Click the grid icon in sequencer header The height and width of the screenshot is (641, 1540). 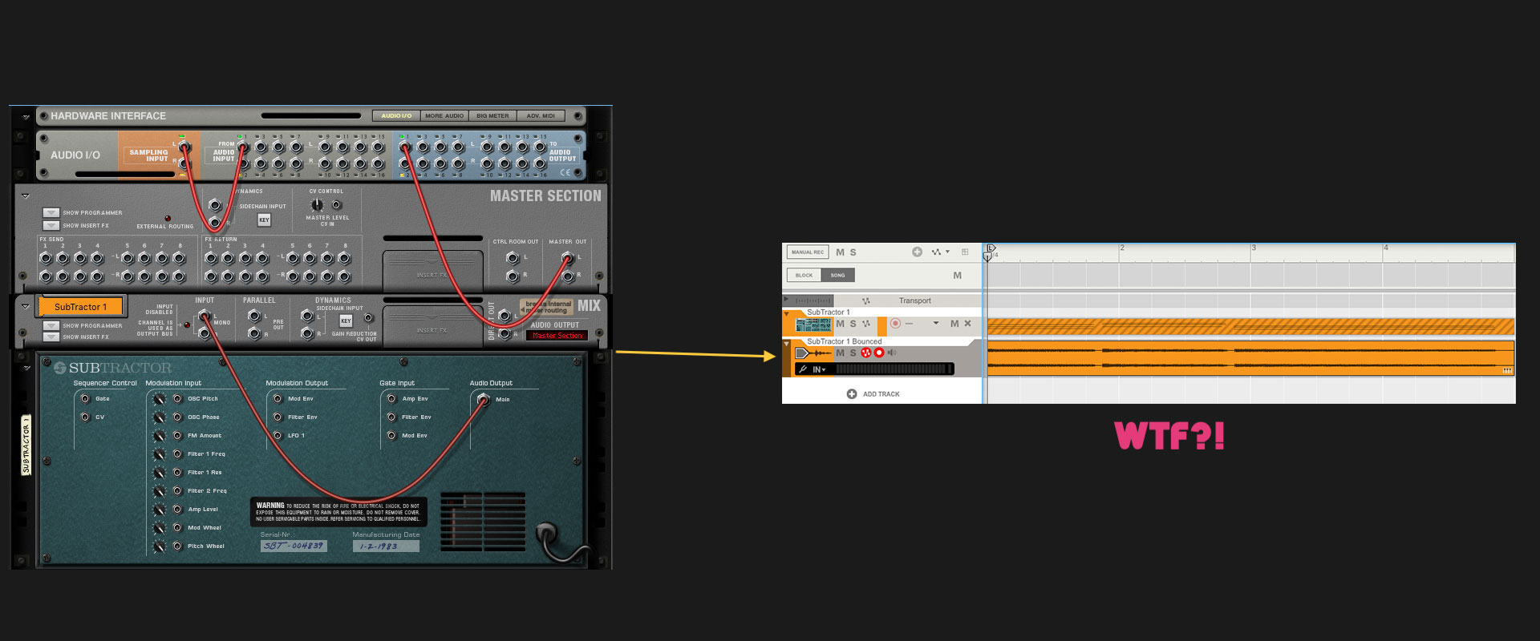pos(965,252)
